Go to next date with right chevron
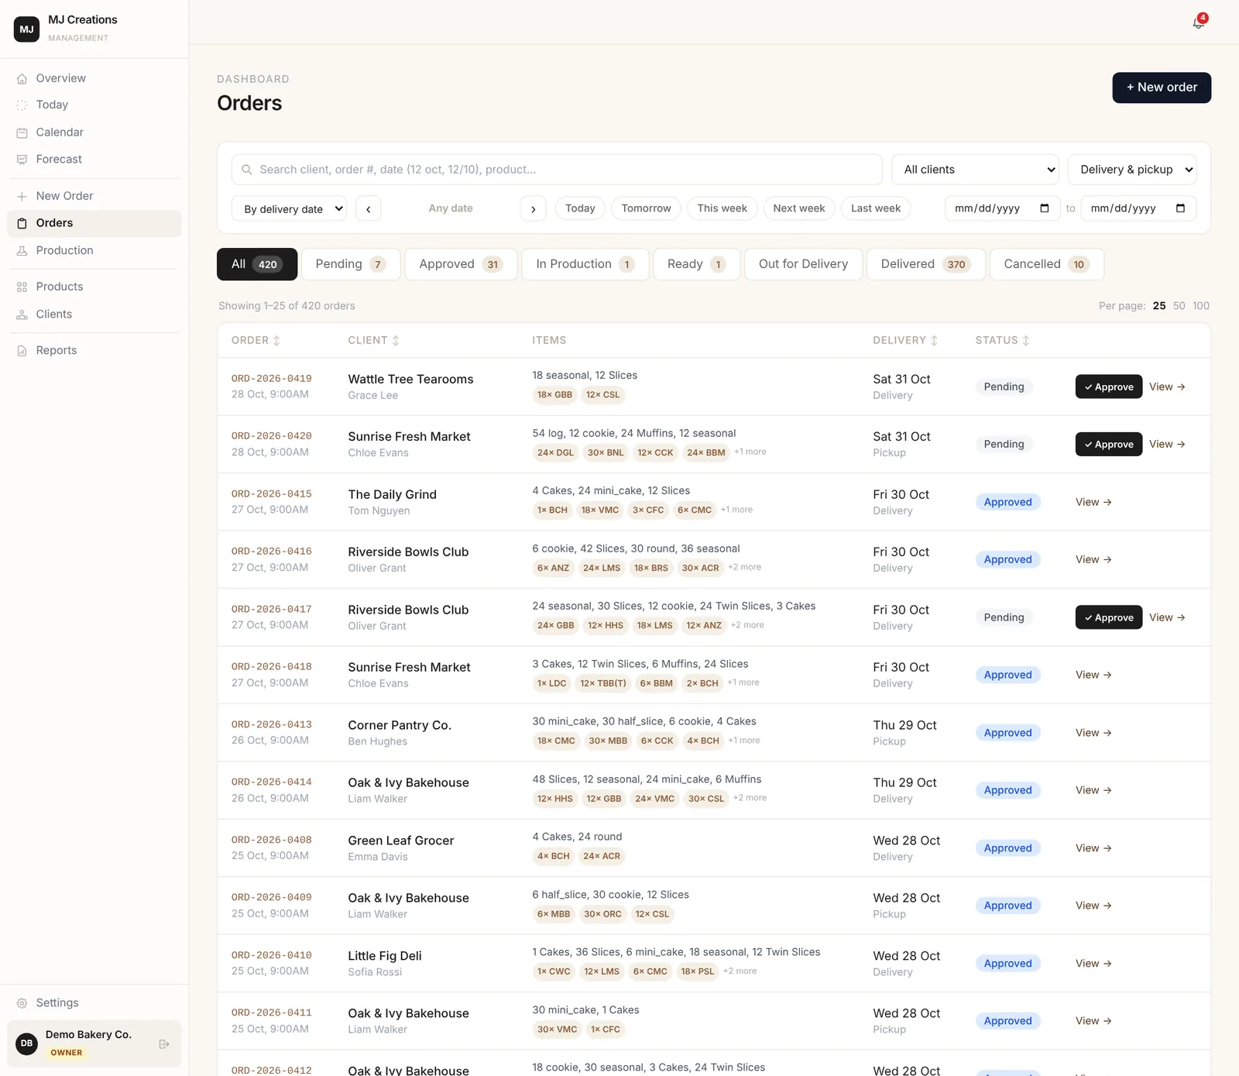The height and width of the screenshot is (1076, 1239). pyautogui.click(x=533, y=209)
